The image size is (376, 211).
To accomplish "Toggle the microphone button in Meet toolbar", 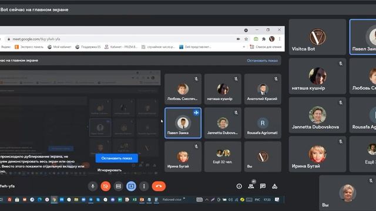I will (x=93, y=186).
